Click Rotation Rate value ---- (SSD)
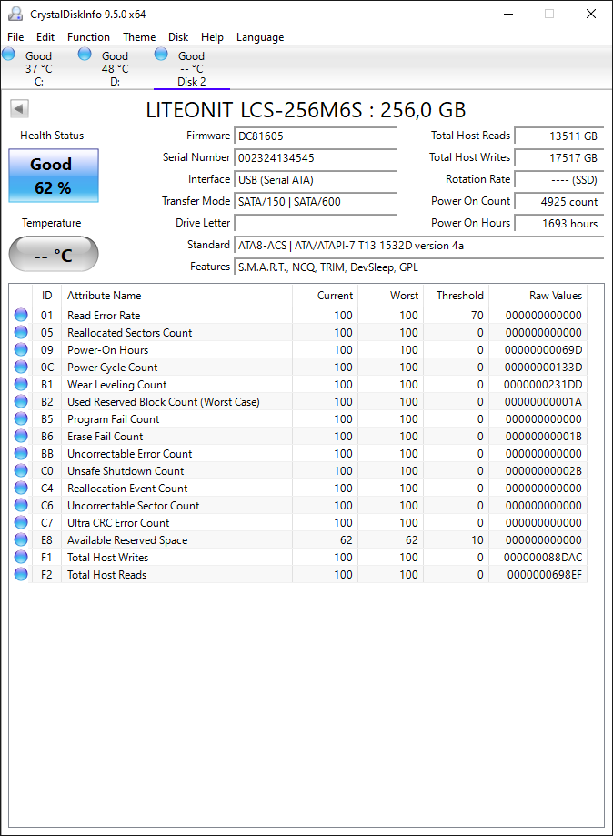Viewport: 613px width, 836px height. pos(559,180)
